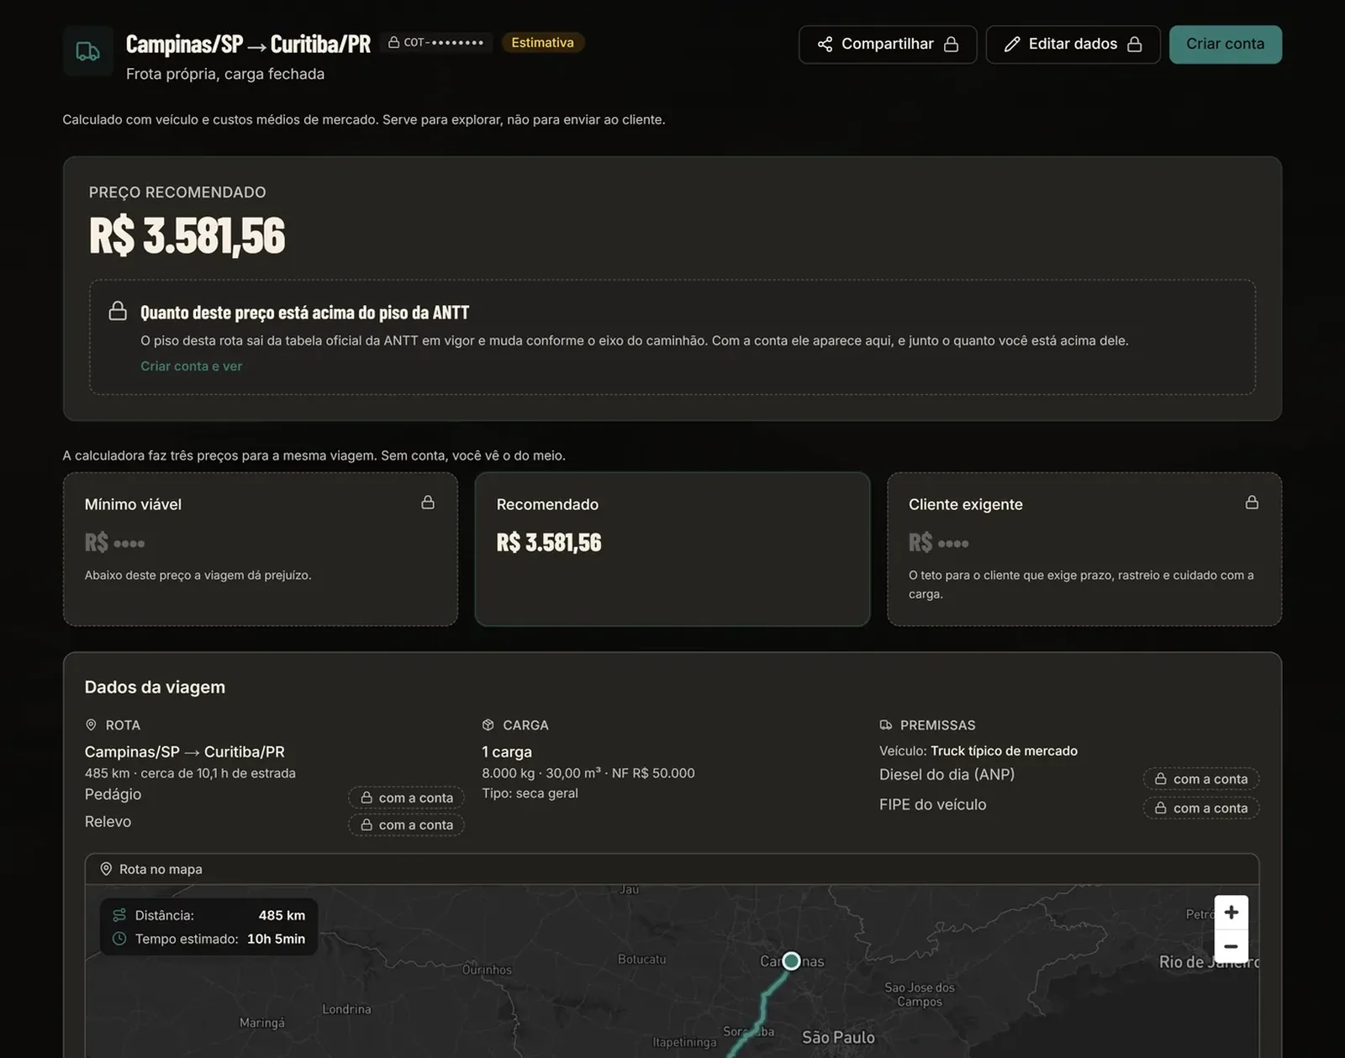Click the Compartilhar share button
This screenshot has height=1058, width=1345.
click(888, 45)
